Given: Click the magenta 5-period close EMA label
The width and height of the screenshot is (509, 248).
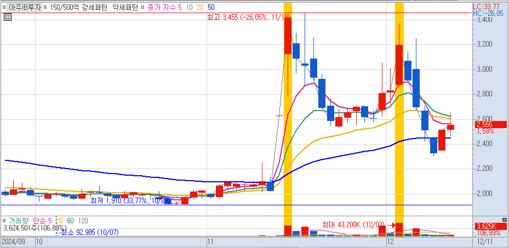Looking at the screenshot, I should click(180, 7).
